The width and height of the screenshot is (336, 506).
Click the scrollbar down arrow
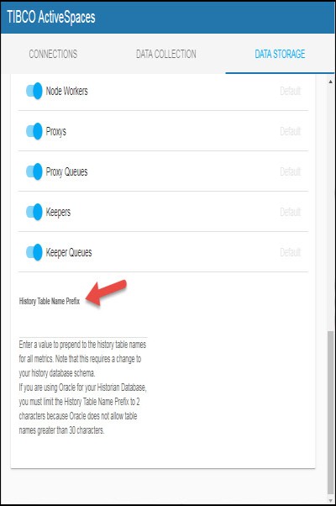[330, 500]
